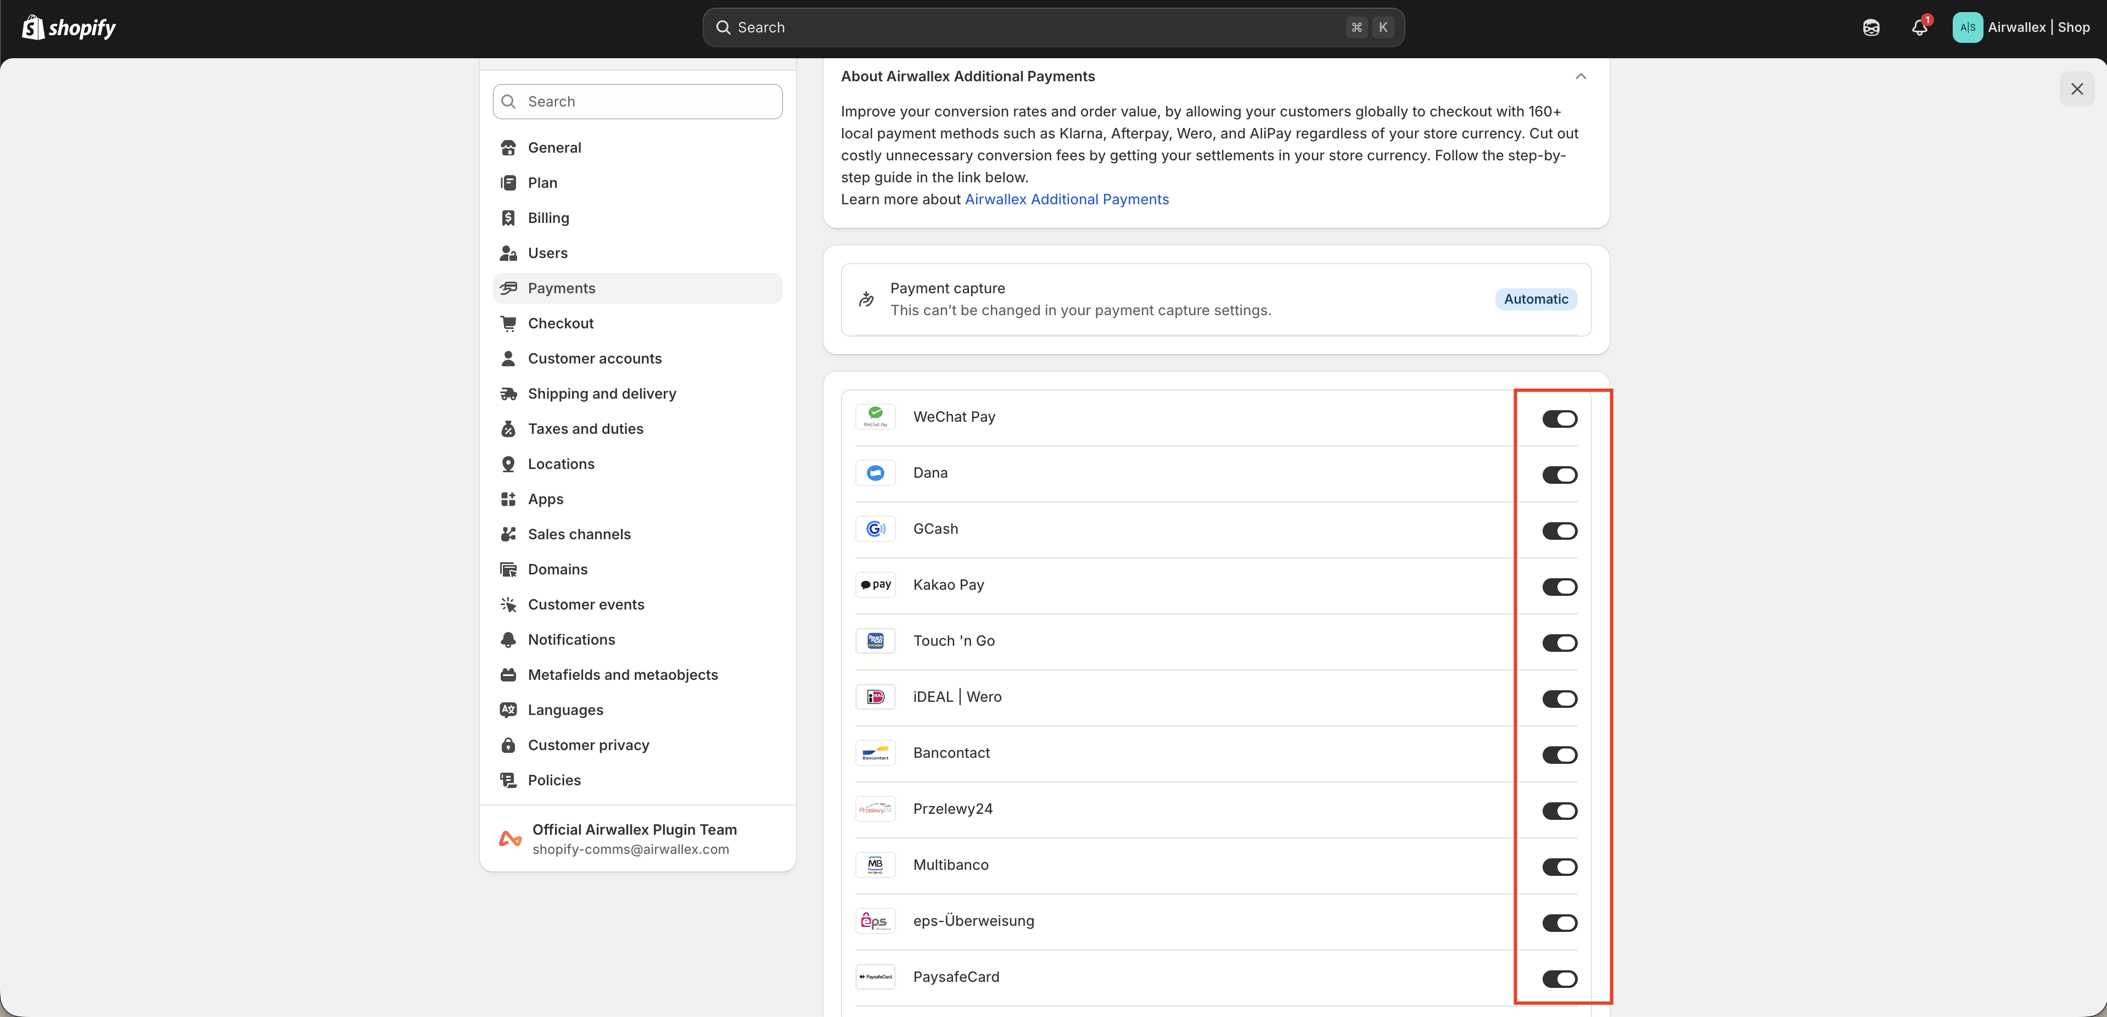Click the Shipping and delivery truck icon

(508, 394)
